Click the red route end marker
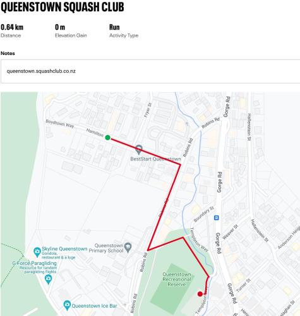The width and height of the screenshot is (300, 316). pyautogui.click(x=200, y=294)
